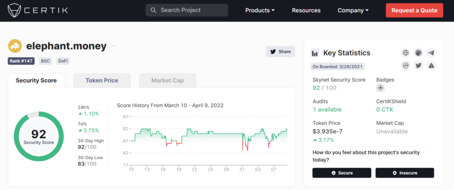The width and height of the screenshot is (454, 190).
Task: Open the project website globe icon
Action: coord(405,53)
